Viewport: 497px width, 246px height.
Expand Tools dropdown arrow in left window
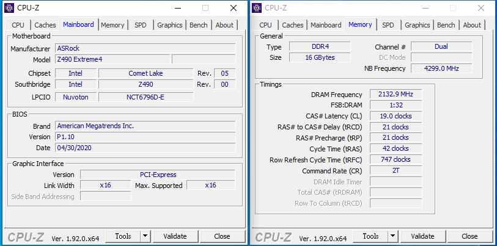(x=145, y=236)
